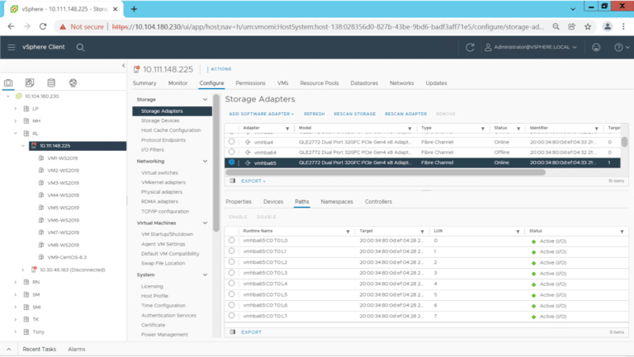Click the configure menu vertical scrollbar
Screen dimensions: 634x357
216,163
